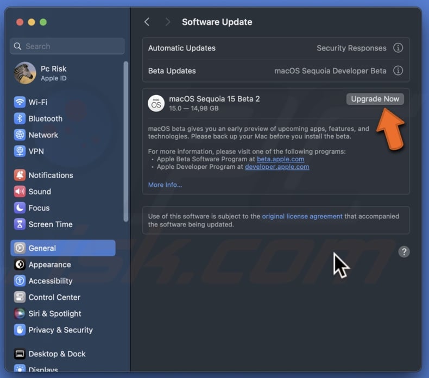Show info for Beta Updates
Viewport: 429px width, 378px height.
[x=398, y=71]
